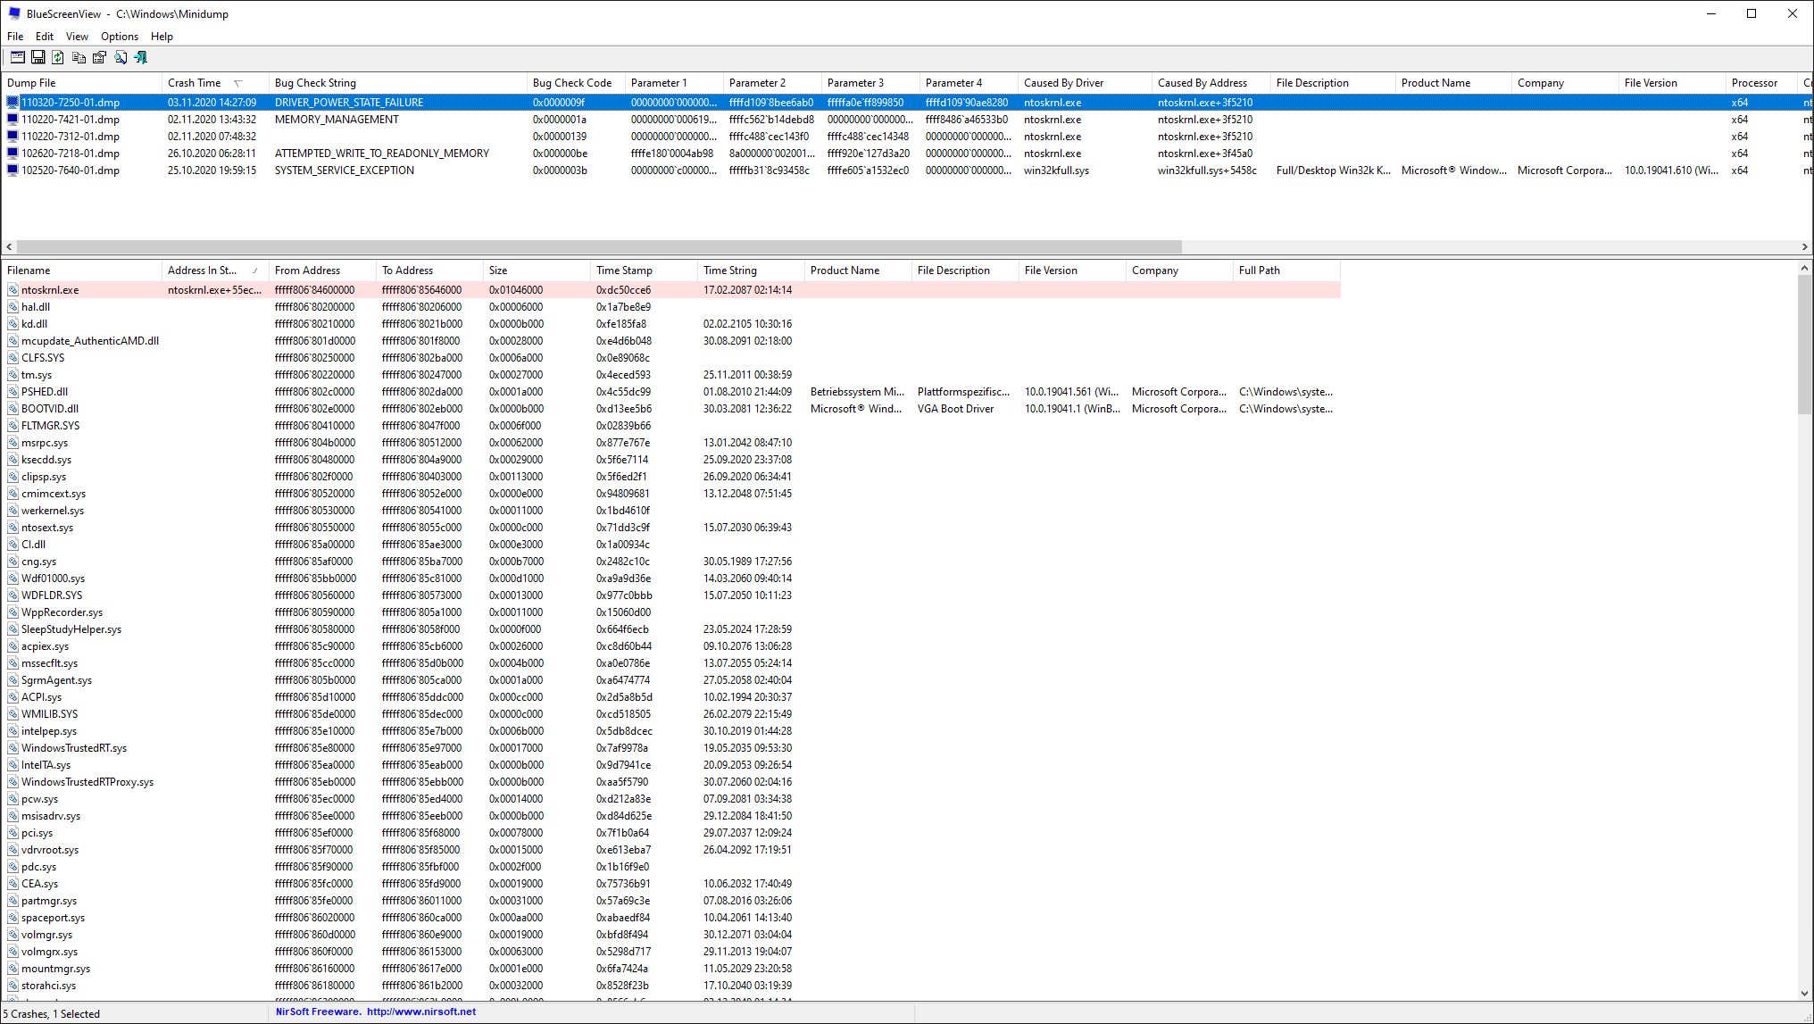Open the nirsoft.net website link
This screenshot has width=1814, height=1024.
coord(420,1012)
